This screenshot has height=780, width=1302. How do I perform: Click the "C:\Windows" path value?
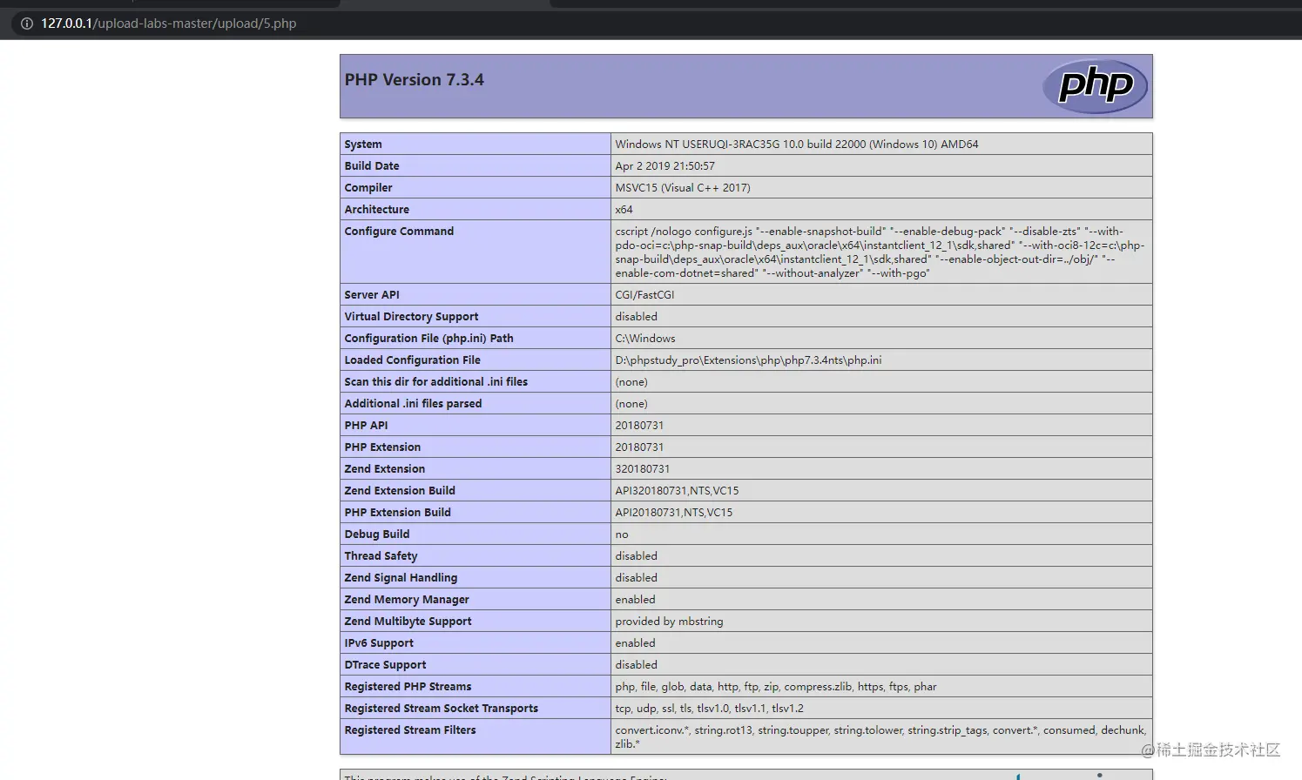645,339
